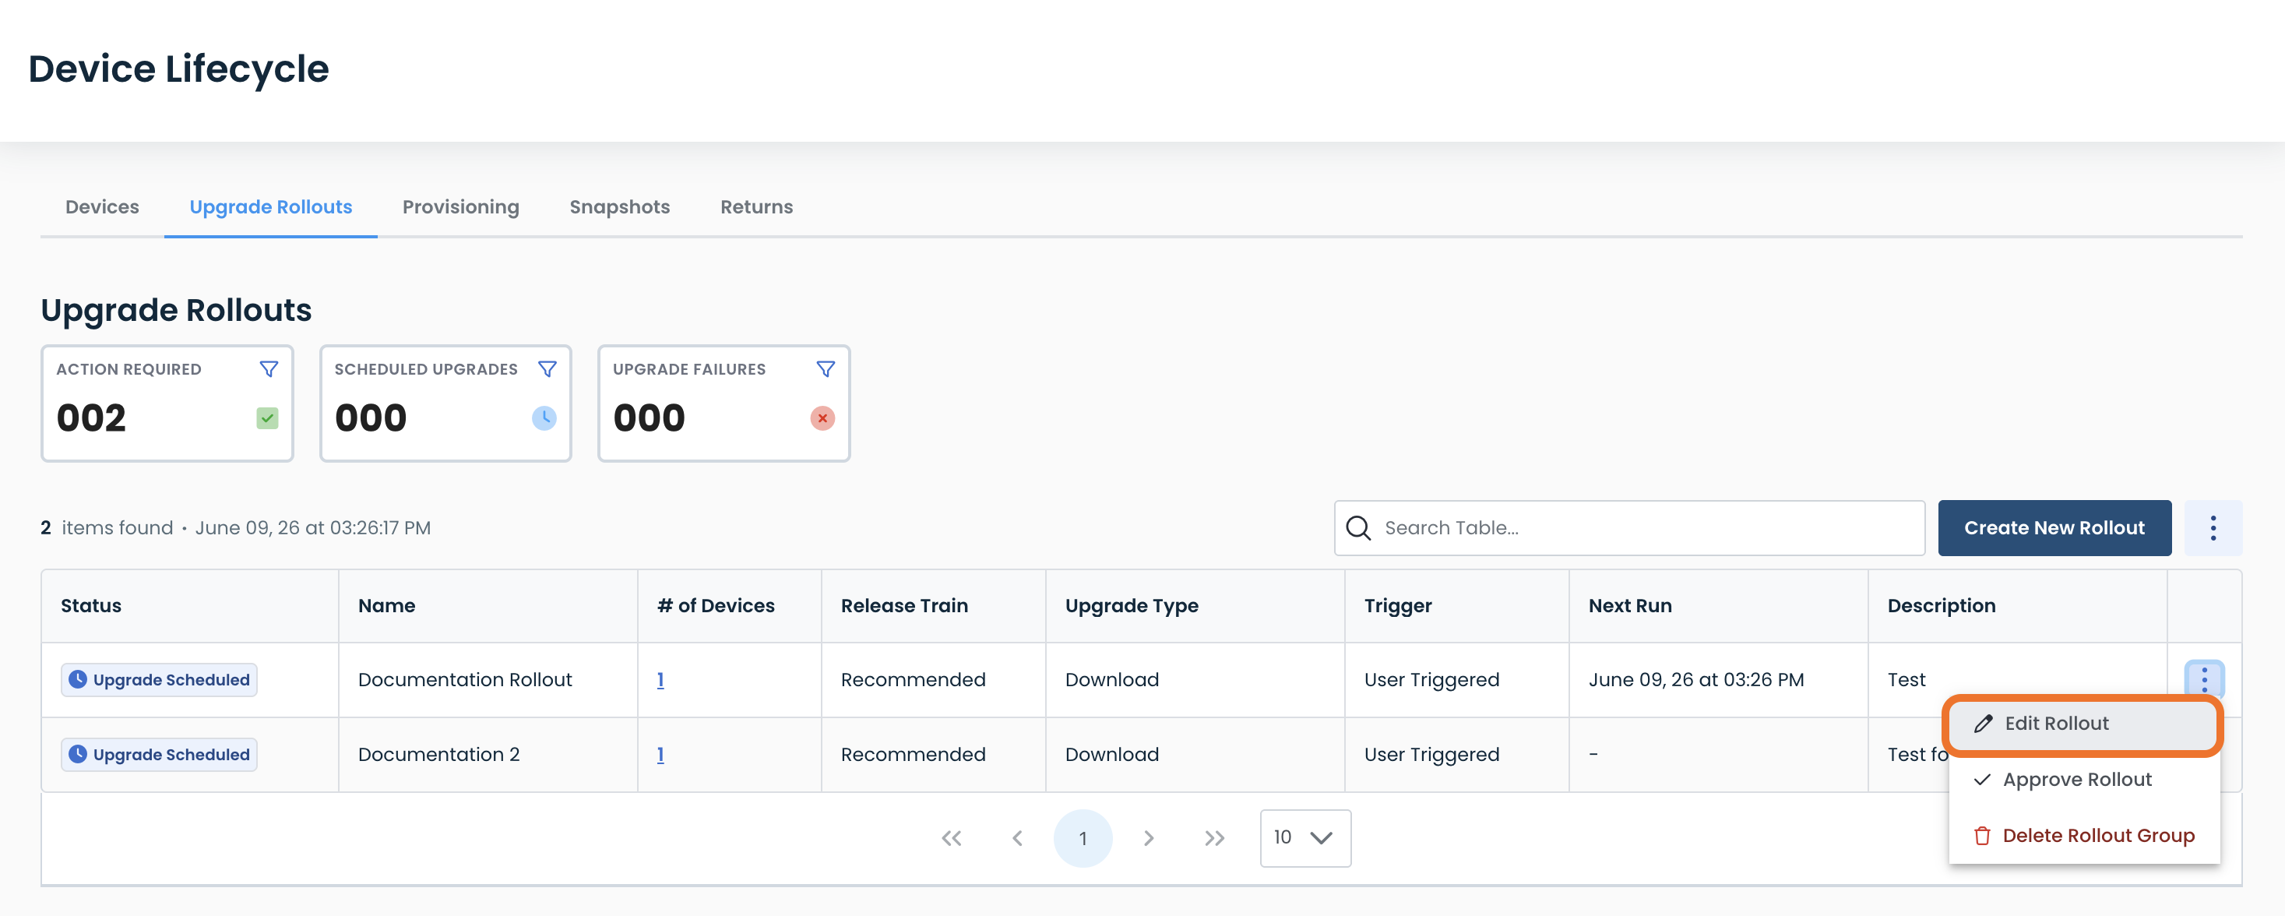Screen dimensions: 2285x916
Task: Open the rows-per-page dropdown showing 10
Action: tap(1304, 838)
